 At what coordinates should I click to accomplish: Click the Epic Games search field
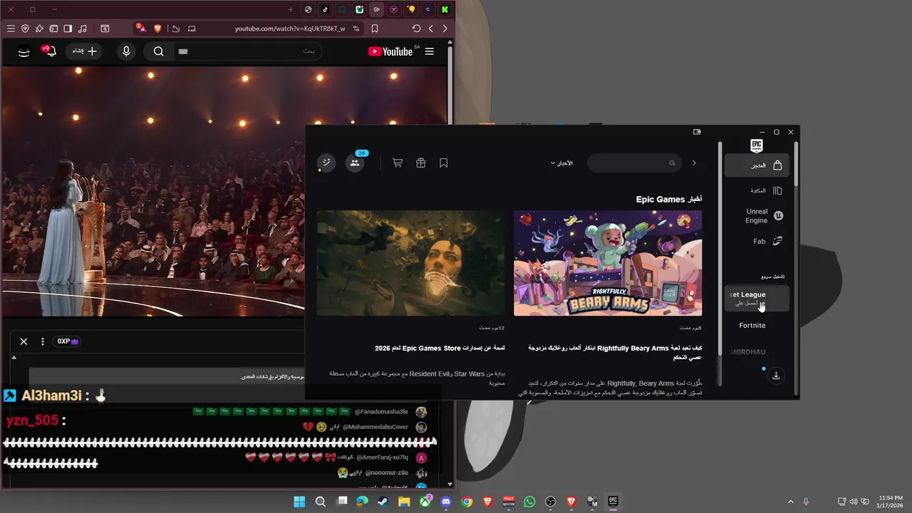point(634,163)
